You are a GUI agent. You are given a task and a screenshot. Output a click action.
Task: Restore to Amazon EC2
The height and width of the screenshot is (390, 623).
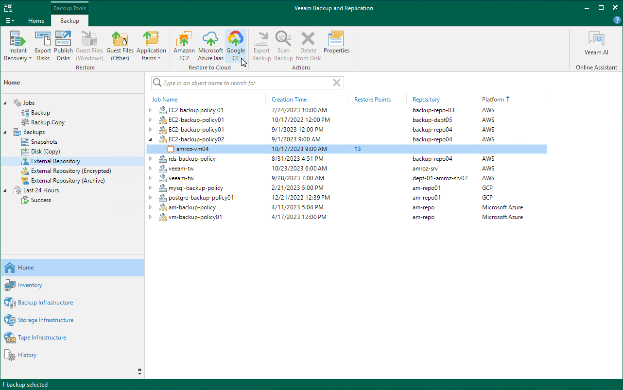184,47
